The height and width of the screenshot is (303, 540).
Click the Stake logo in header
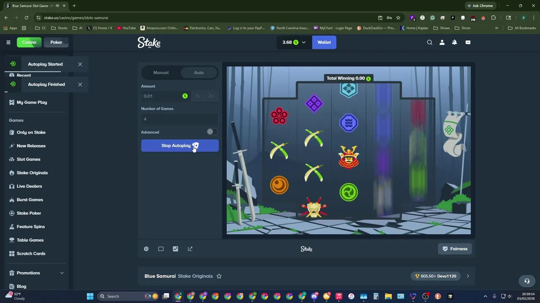click(149, 43)
